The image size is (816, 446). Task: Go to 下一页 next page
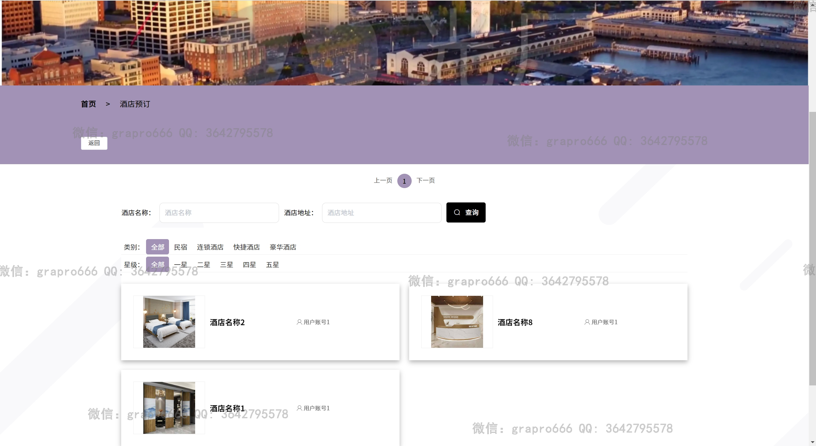(425, 180)
